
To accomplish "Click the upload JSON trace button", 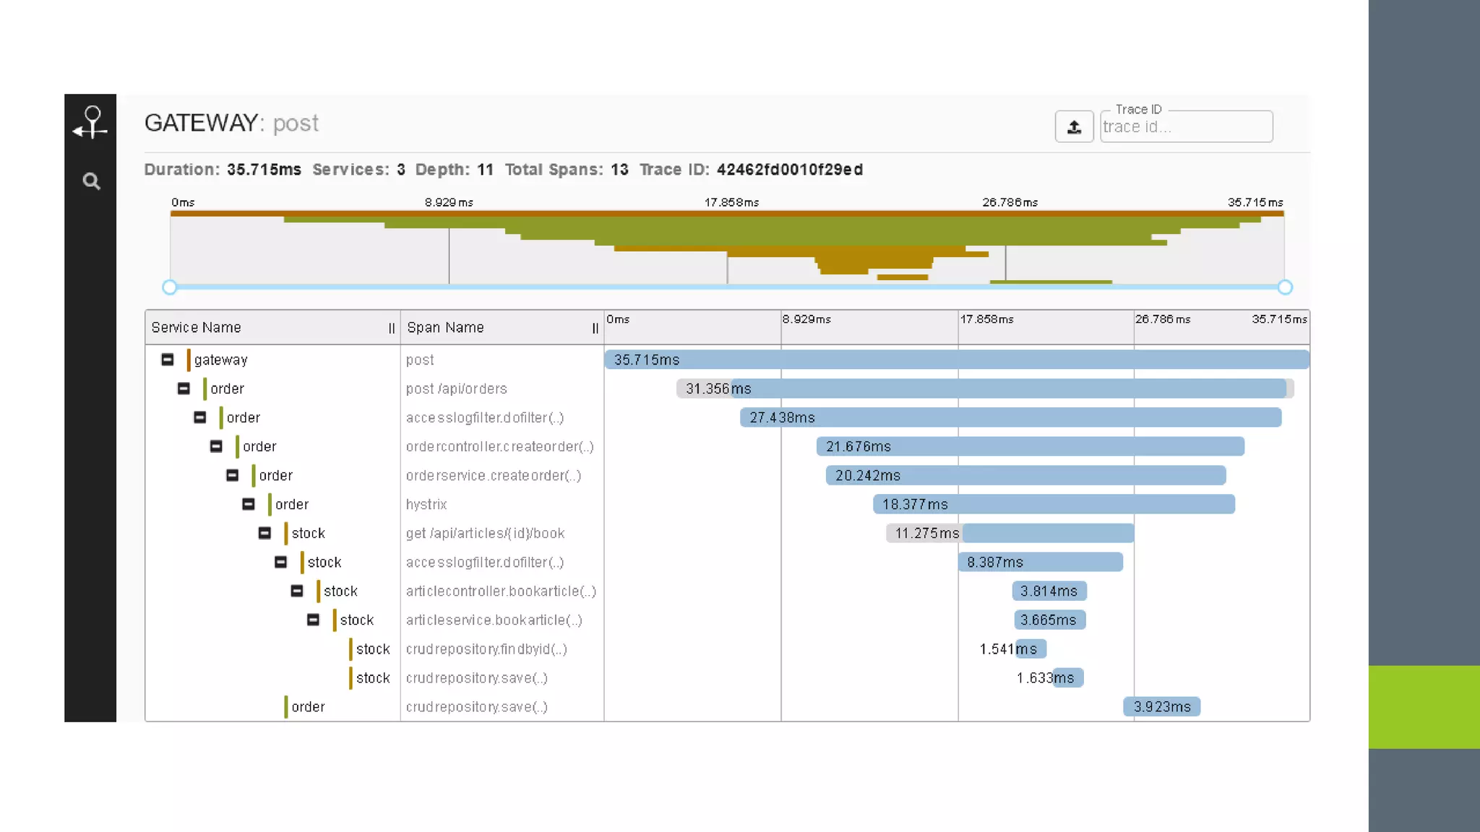I will coord(1074,127).
